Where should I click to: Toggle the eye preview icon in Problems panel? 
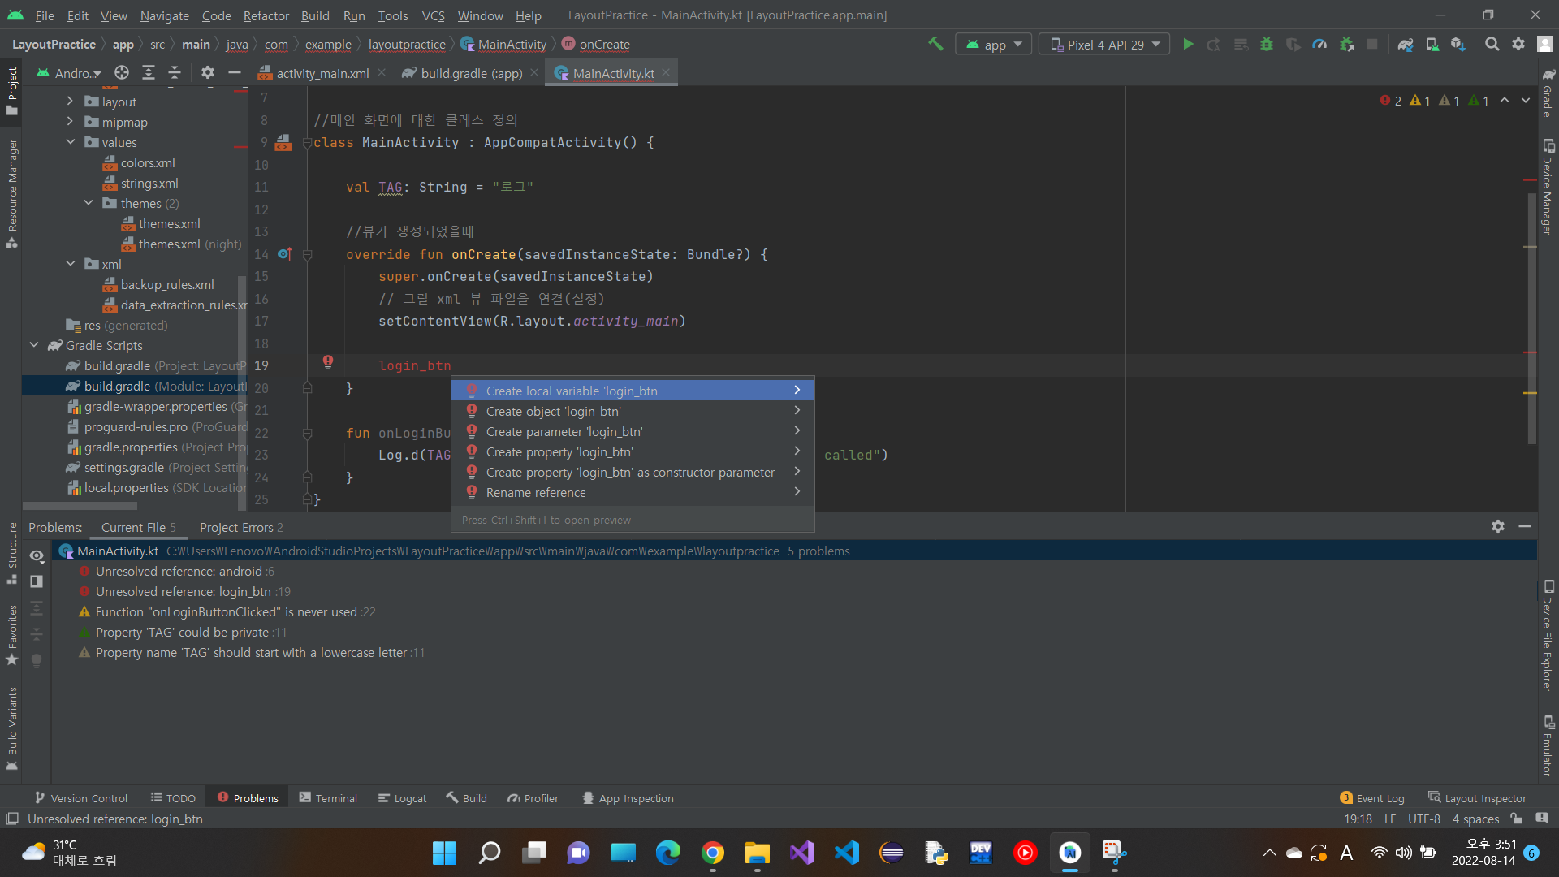(x=37, y=556)
